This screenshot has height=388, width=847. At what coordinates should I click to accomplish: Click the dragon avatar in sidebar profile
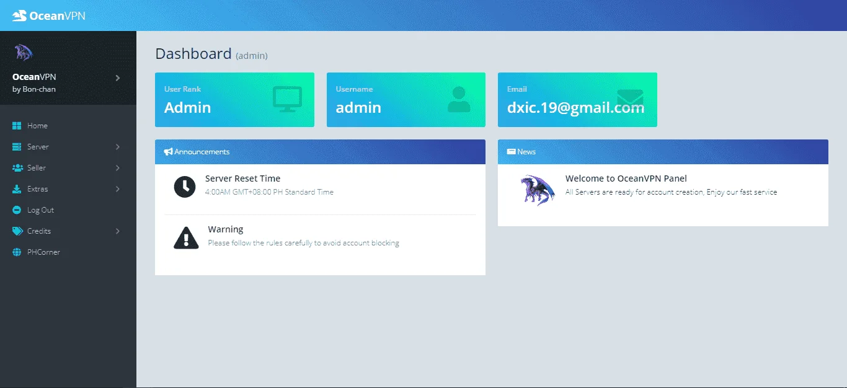pos(23,53)
